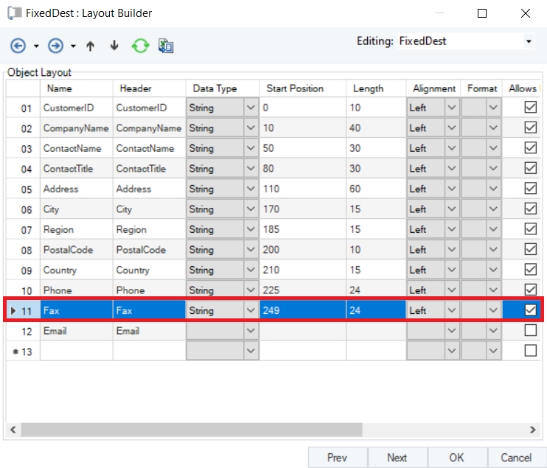
Task: Click the OK button
Action: pos(457,458)
